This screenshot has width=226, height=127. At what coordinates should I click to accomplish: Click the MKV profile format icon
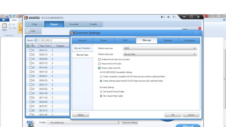point(30,123)
